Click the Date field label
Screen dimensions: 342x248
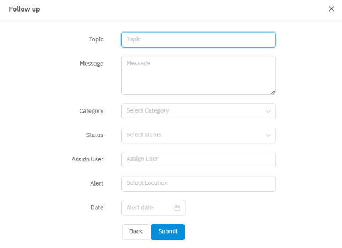pos(97,208)
